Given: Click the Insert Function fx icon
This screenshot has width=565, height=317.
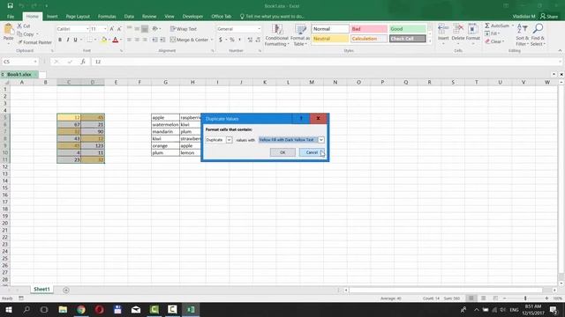Looking at the screenshot, I should coord(83,62).
